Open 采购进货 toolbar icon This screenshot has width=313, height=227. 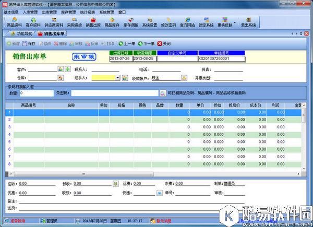[x=75, y=22]
